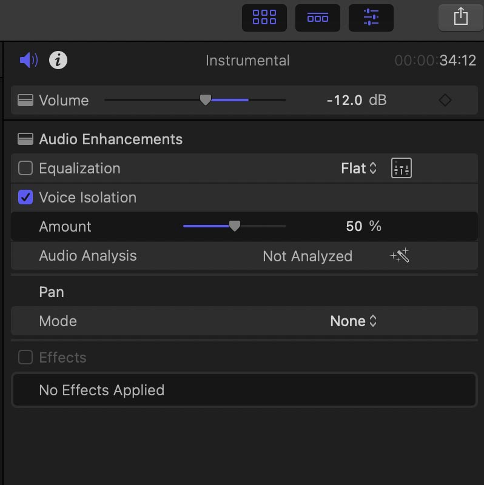484x485 pixels.
Task: Click the Voice Isolation label
Action: coord(88,198)
